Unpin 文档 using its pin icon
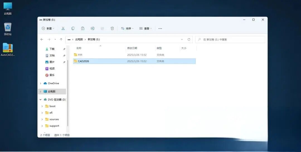 (64, 56)
